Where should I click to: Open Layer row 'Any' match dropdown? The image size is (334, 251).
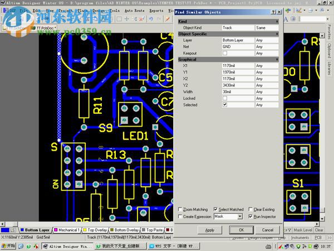(x=267, y=40)
